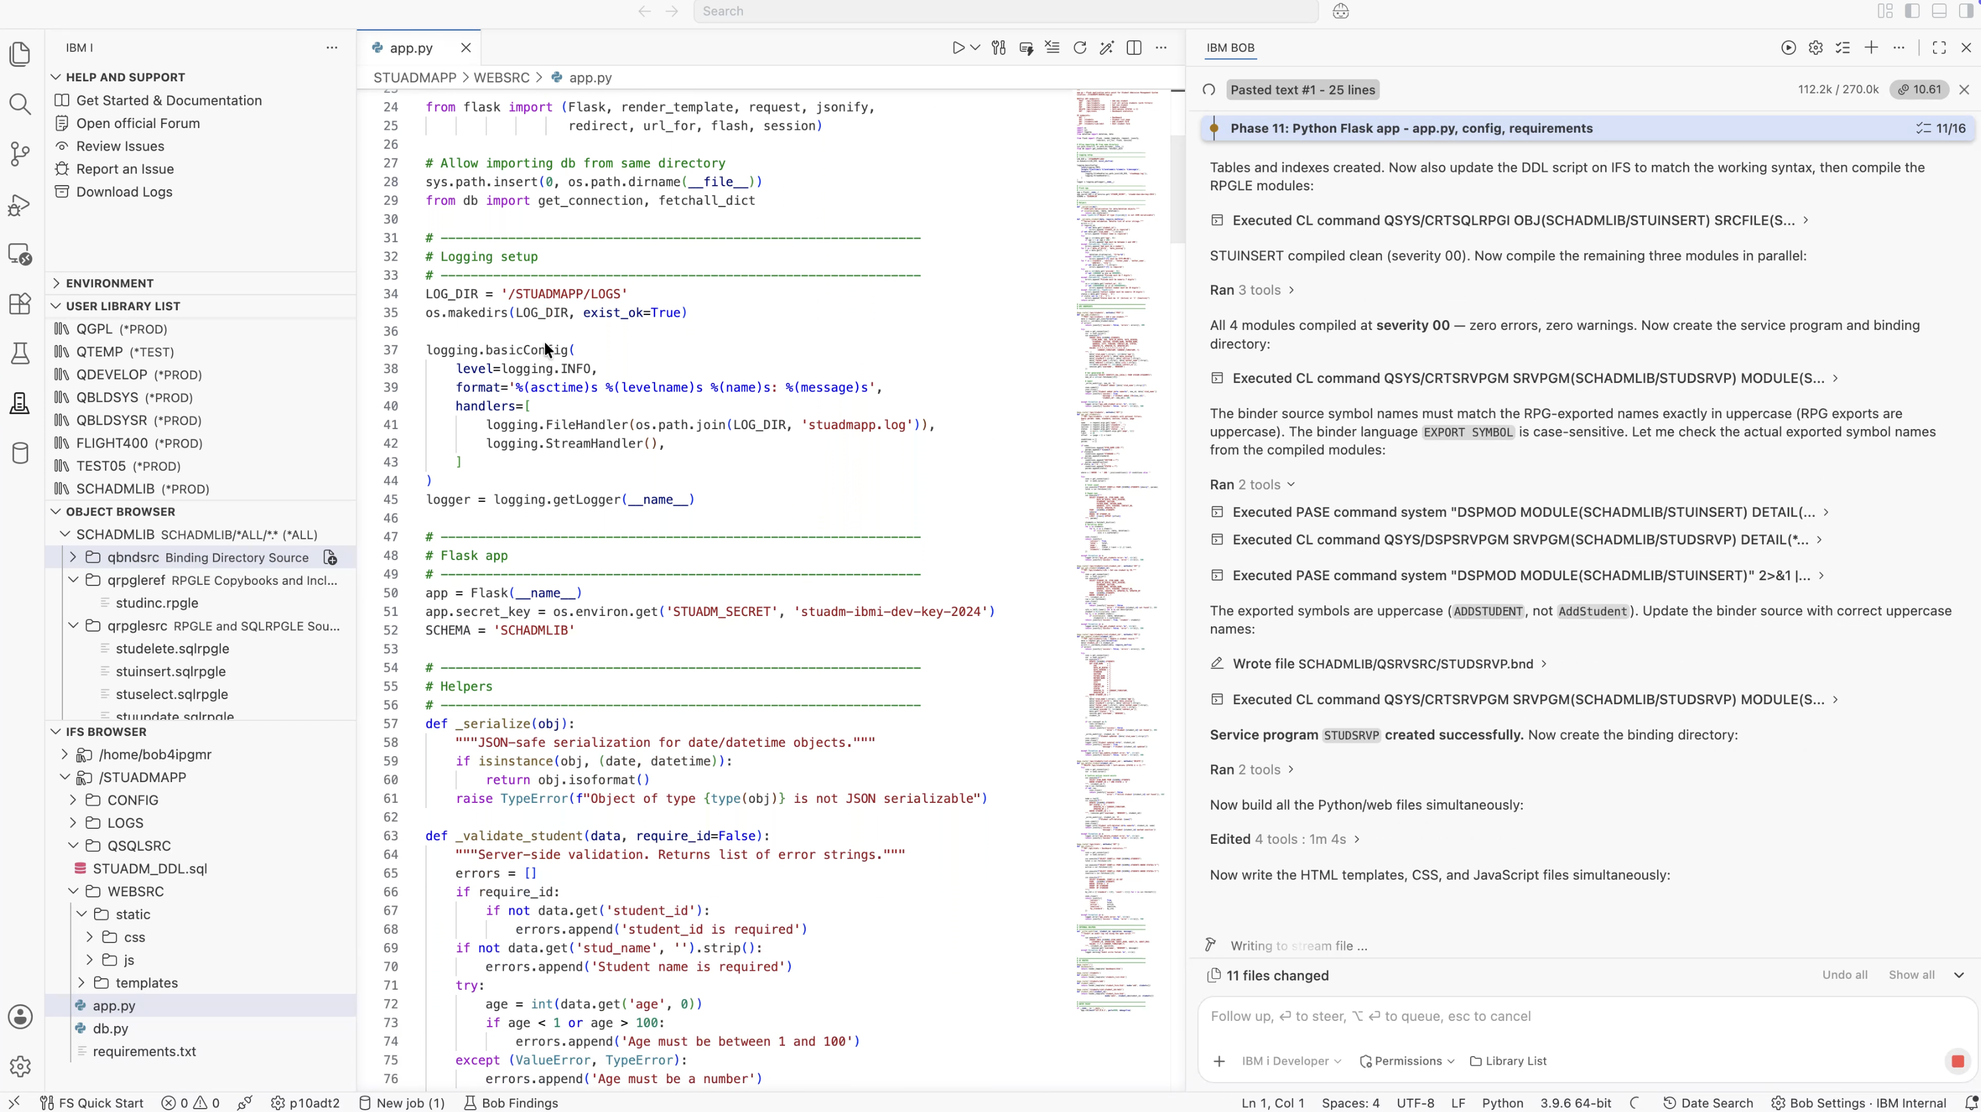Expand the CONFIG folder
1981x1112 pixels.
(x=73, y=800)
